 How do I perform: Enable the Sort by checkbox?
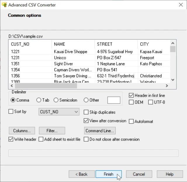[11, 112]
